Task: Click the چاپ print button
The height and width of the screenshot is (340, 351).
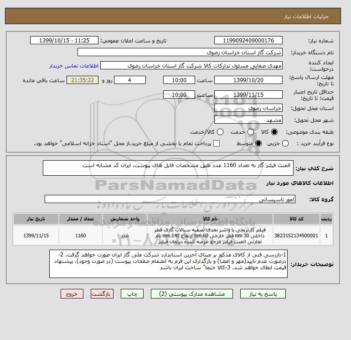Action: click(132, 294)
